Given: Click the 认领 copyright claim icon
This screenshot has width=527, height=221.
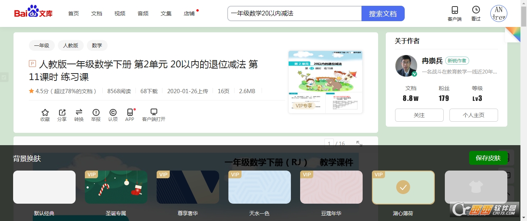Looking at the screenshot, I should 113,112.
